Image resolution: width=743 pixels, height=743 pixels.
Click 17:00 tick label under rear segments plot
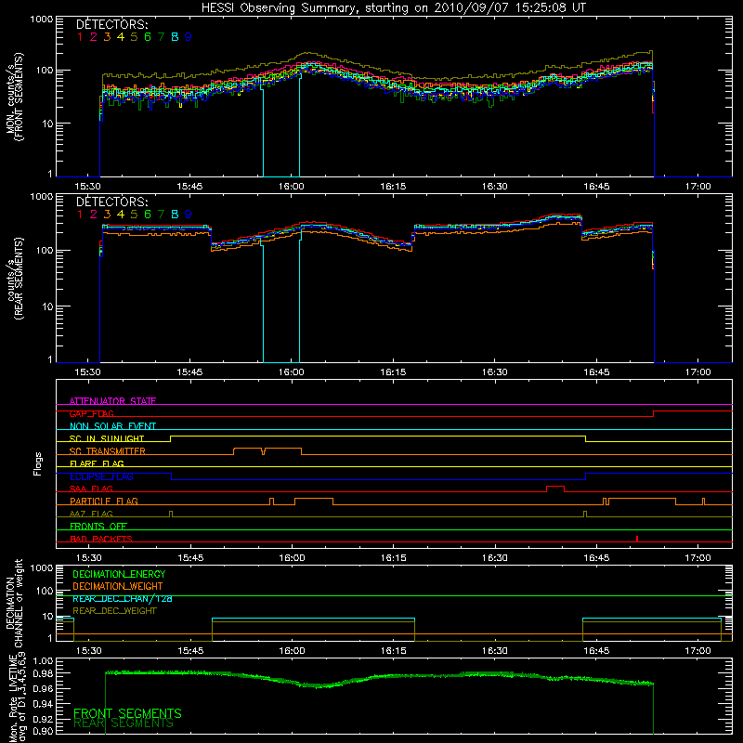[697, 372]
